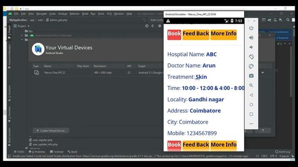This screenshot has width=298, height=167.
Task: Take an emulator screenshot with the camera icon
Action: 251,76
